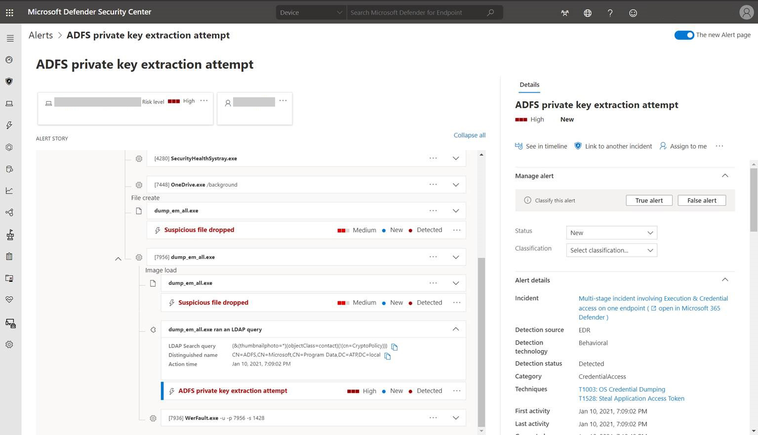This screenshot has width=758, height=435.
Task: Open the Incidents lightning bolt icon
Action: 9,125
